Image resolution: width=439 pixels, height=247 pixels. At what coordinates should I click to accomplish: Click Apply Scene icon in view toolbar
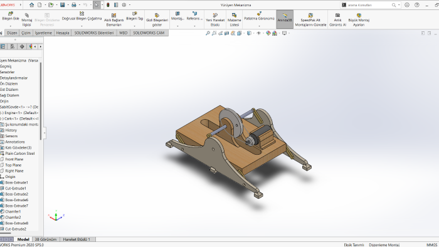pos(275,33)
